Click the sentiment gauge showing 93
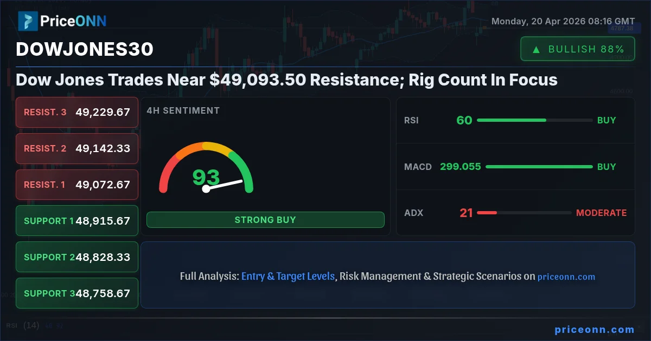 pos(206,168)
